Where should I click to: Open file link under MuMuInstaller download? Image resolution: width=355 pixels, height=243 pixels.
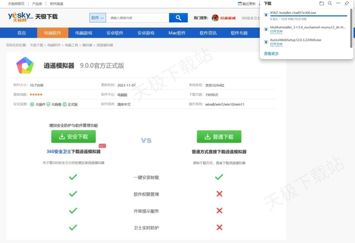coord(276,31)
